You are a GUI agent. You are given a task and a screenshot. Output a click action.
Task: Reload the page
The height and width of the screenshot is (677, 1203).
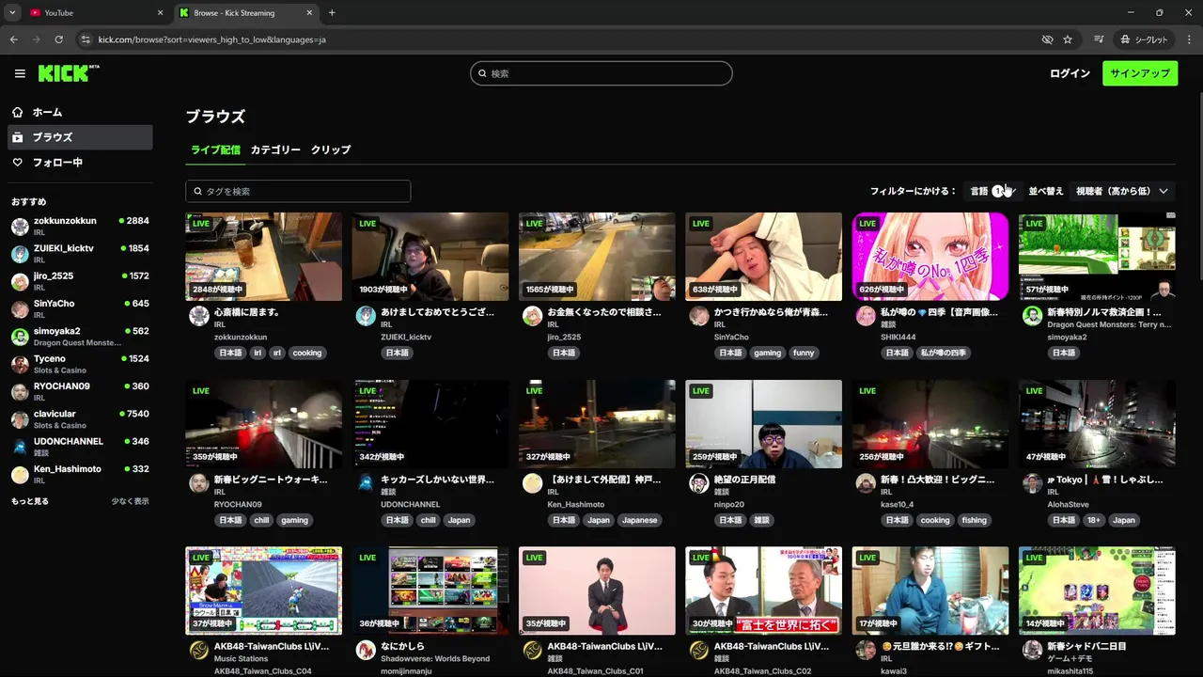[58, 39]
